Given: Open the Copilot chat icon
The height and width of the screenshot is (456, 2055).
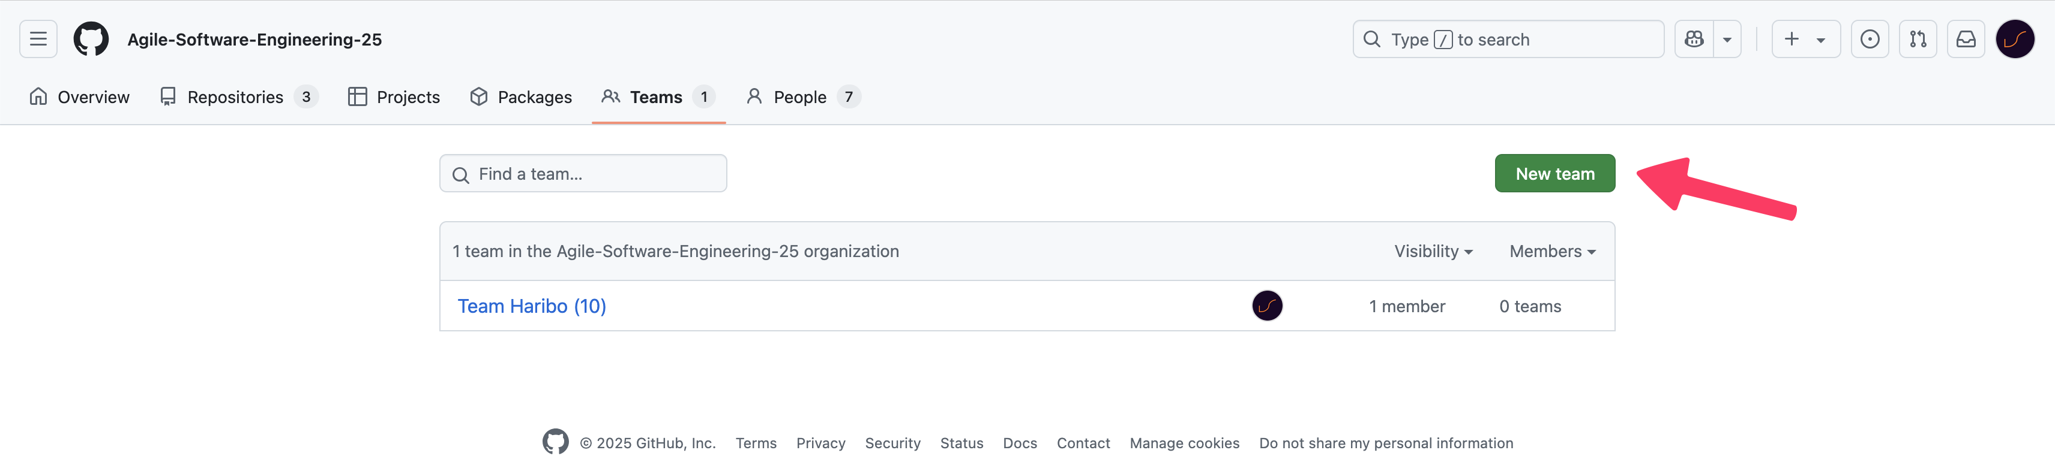Looking at the screenshot, I should [1694, 39].
